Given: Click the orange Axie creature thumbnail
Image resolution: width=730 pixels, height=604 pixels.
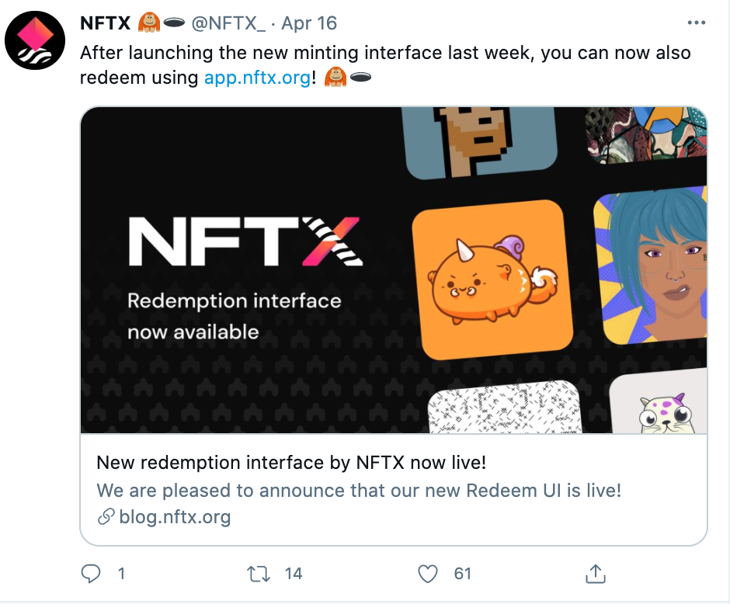Looking at the screenshot, I should coord(493,279).
